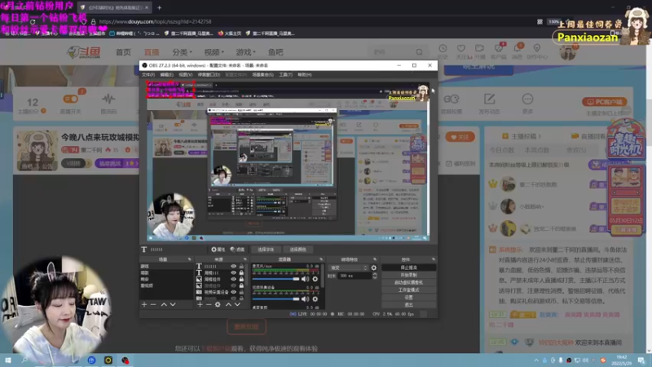Pop out the Scenes dock panel
The width and height of the screenshot is (652, 367).
[189, 259]
